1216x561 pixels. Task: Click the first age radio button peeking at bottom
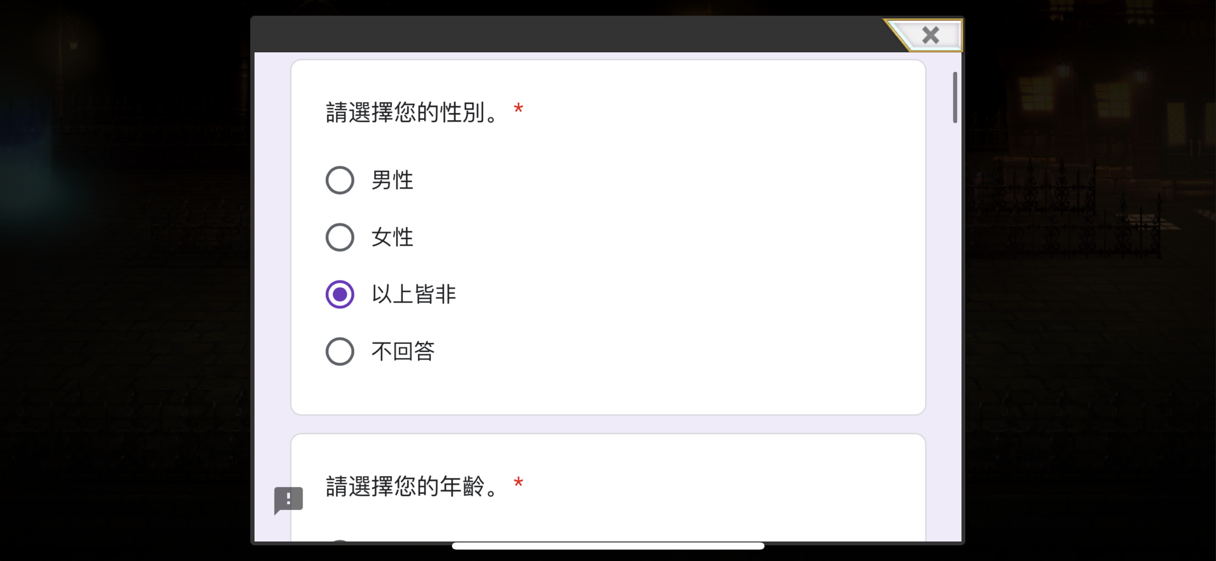tap(340, 541)
